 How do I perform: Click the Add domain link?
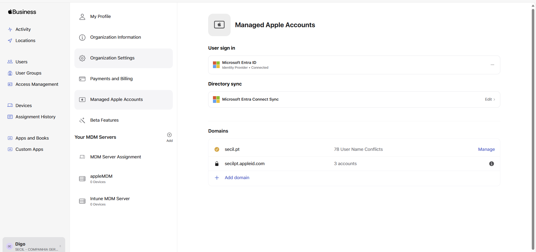[237, 178]
